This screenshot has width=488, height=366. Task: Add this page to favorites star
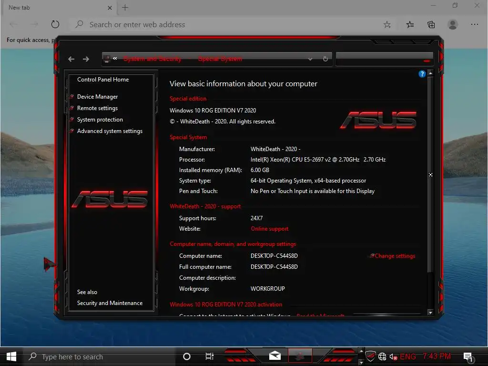tap(387, 25)
